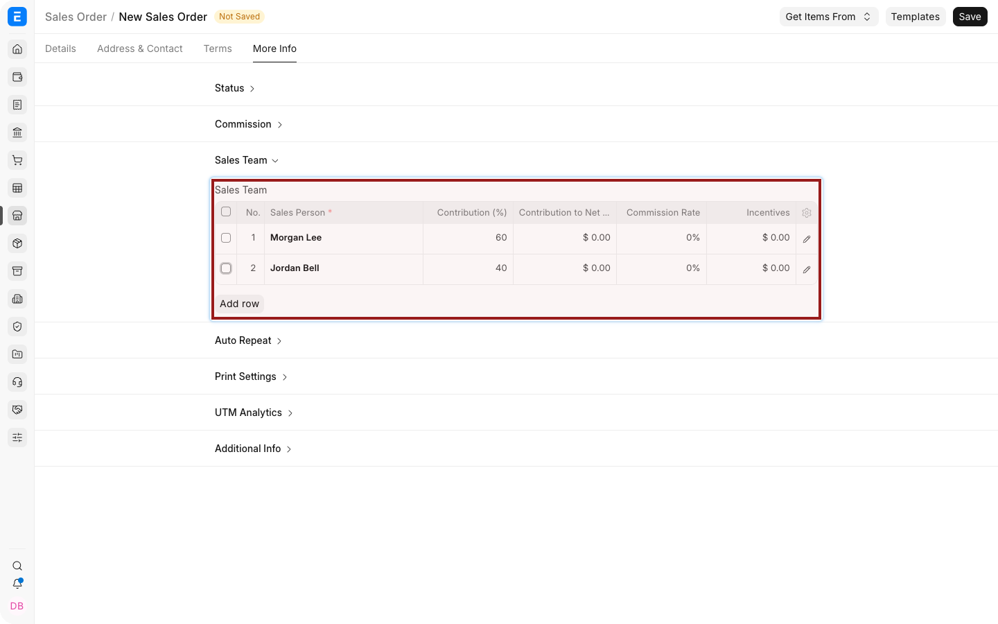
Task: Open the Templates button
Action: pyautogui.click(x=915, y=17)
